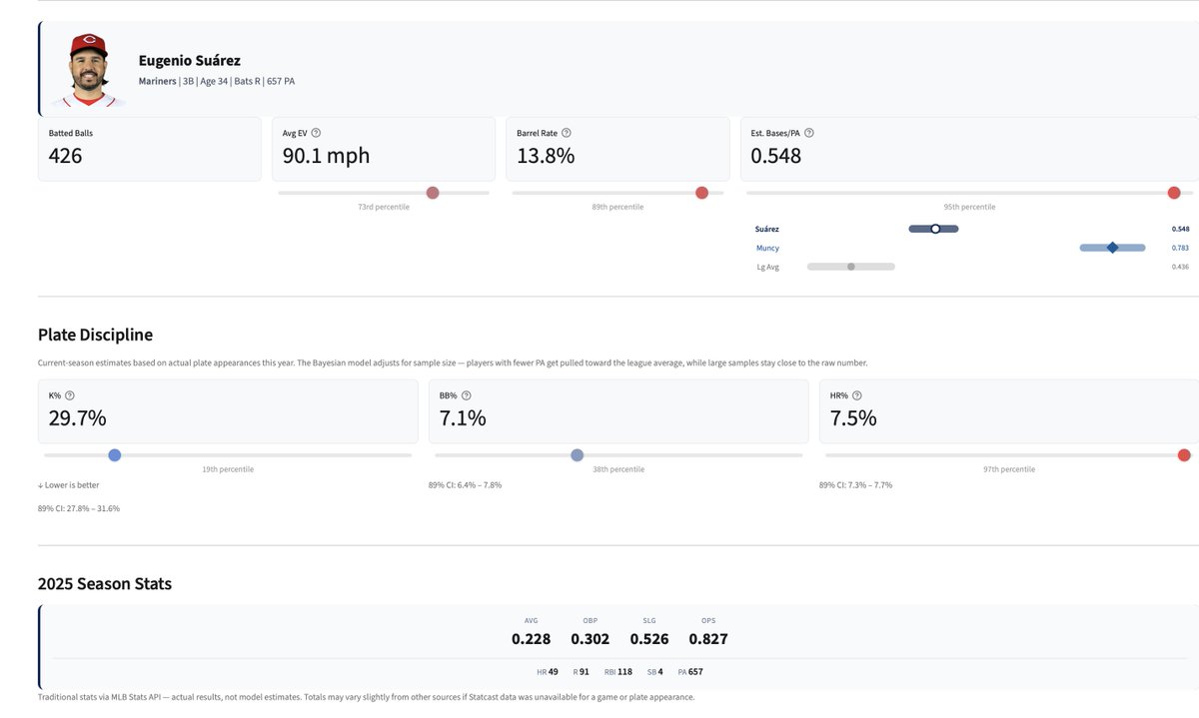The height and width of the screenshot is (718, 1199).
Task: Click the OBP 0.302 stat
Action: point(591,632)
